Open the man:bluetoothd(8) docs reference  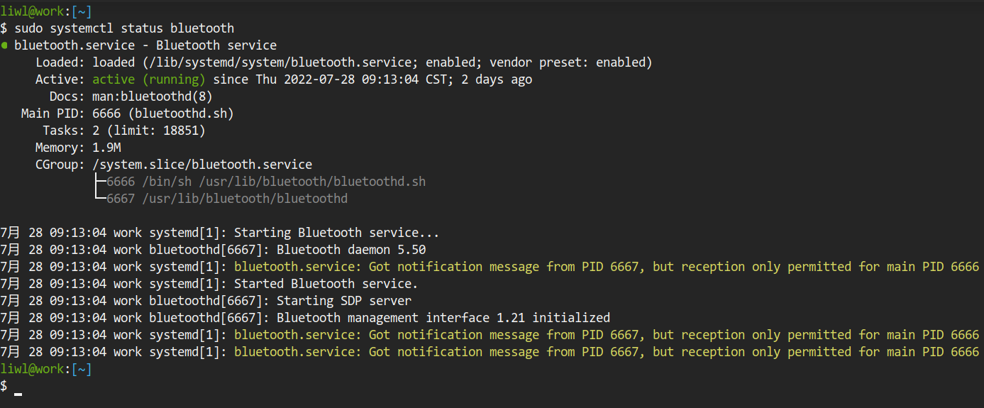click(152, 97)
